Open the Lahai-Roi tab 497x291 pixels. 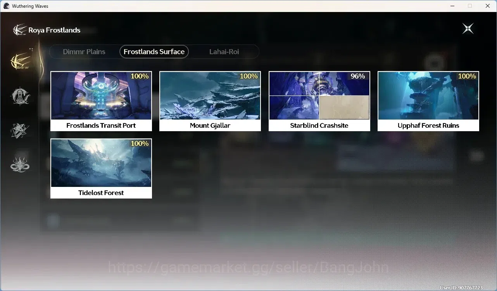tap(224, 51)
